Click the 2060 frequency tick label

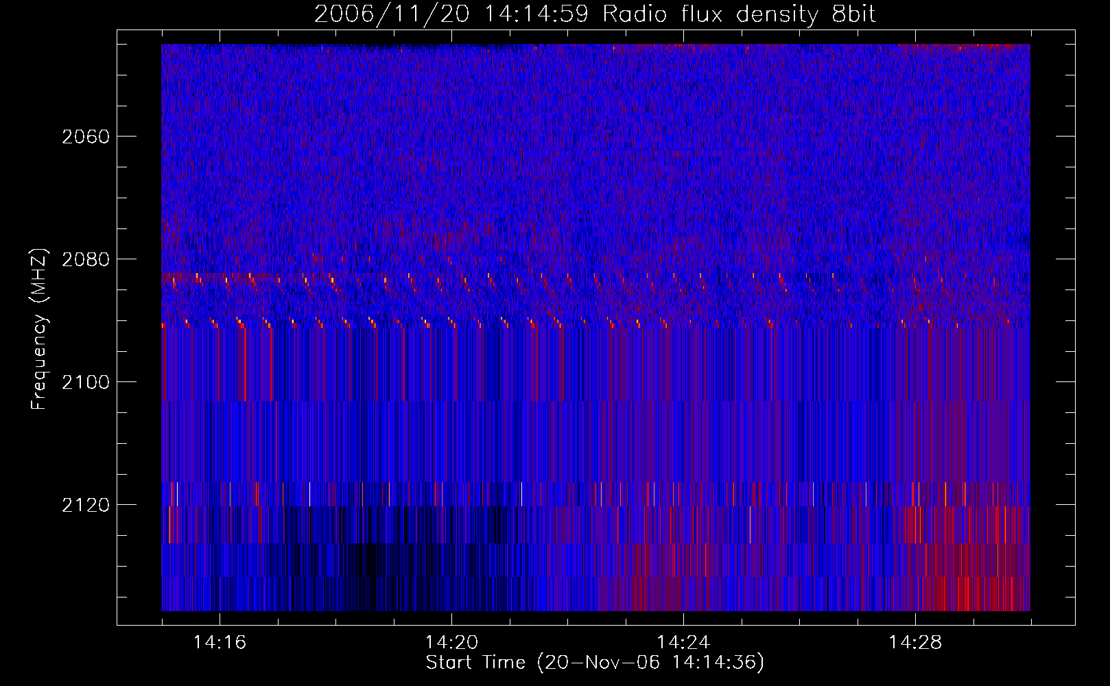click(86, 137)
